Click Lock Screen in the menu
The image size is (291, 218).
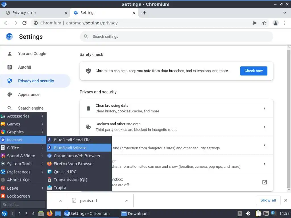(x=23, y=196)
